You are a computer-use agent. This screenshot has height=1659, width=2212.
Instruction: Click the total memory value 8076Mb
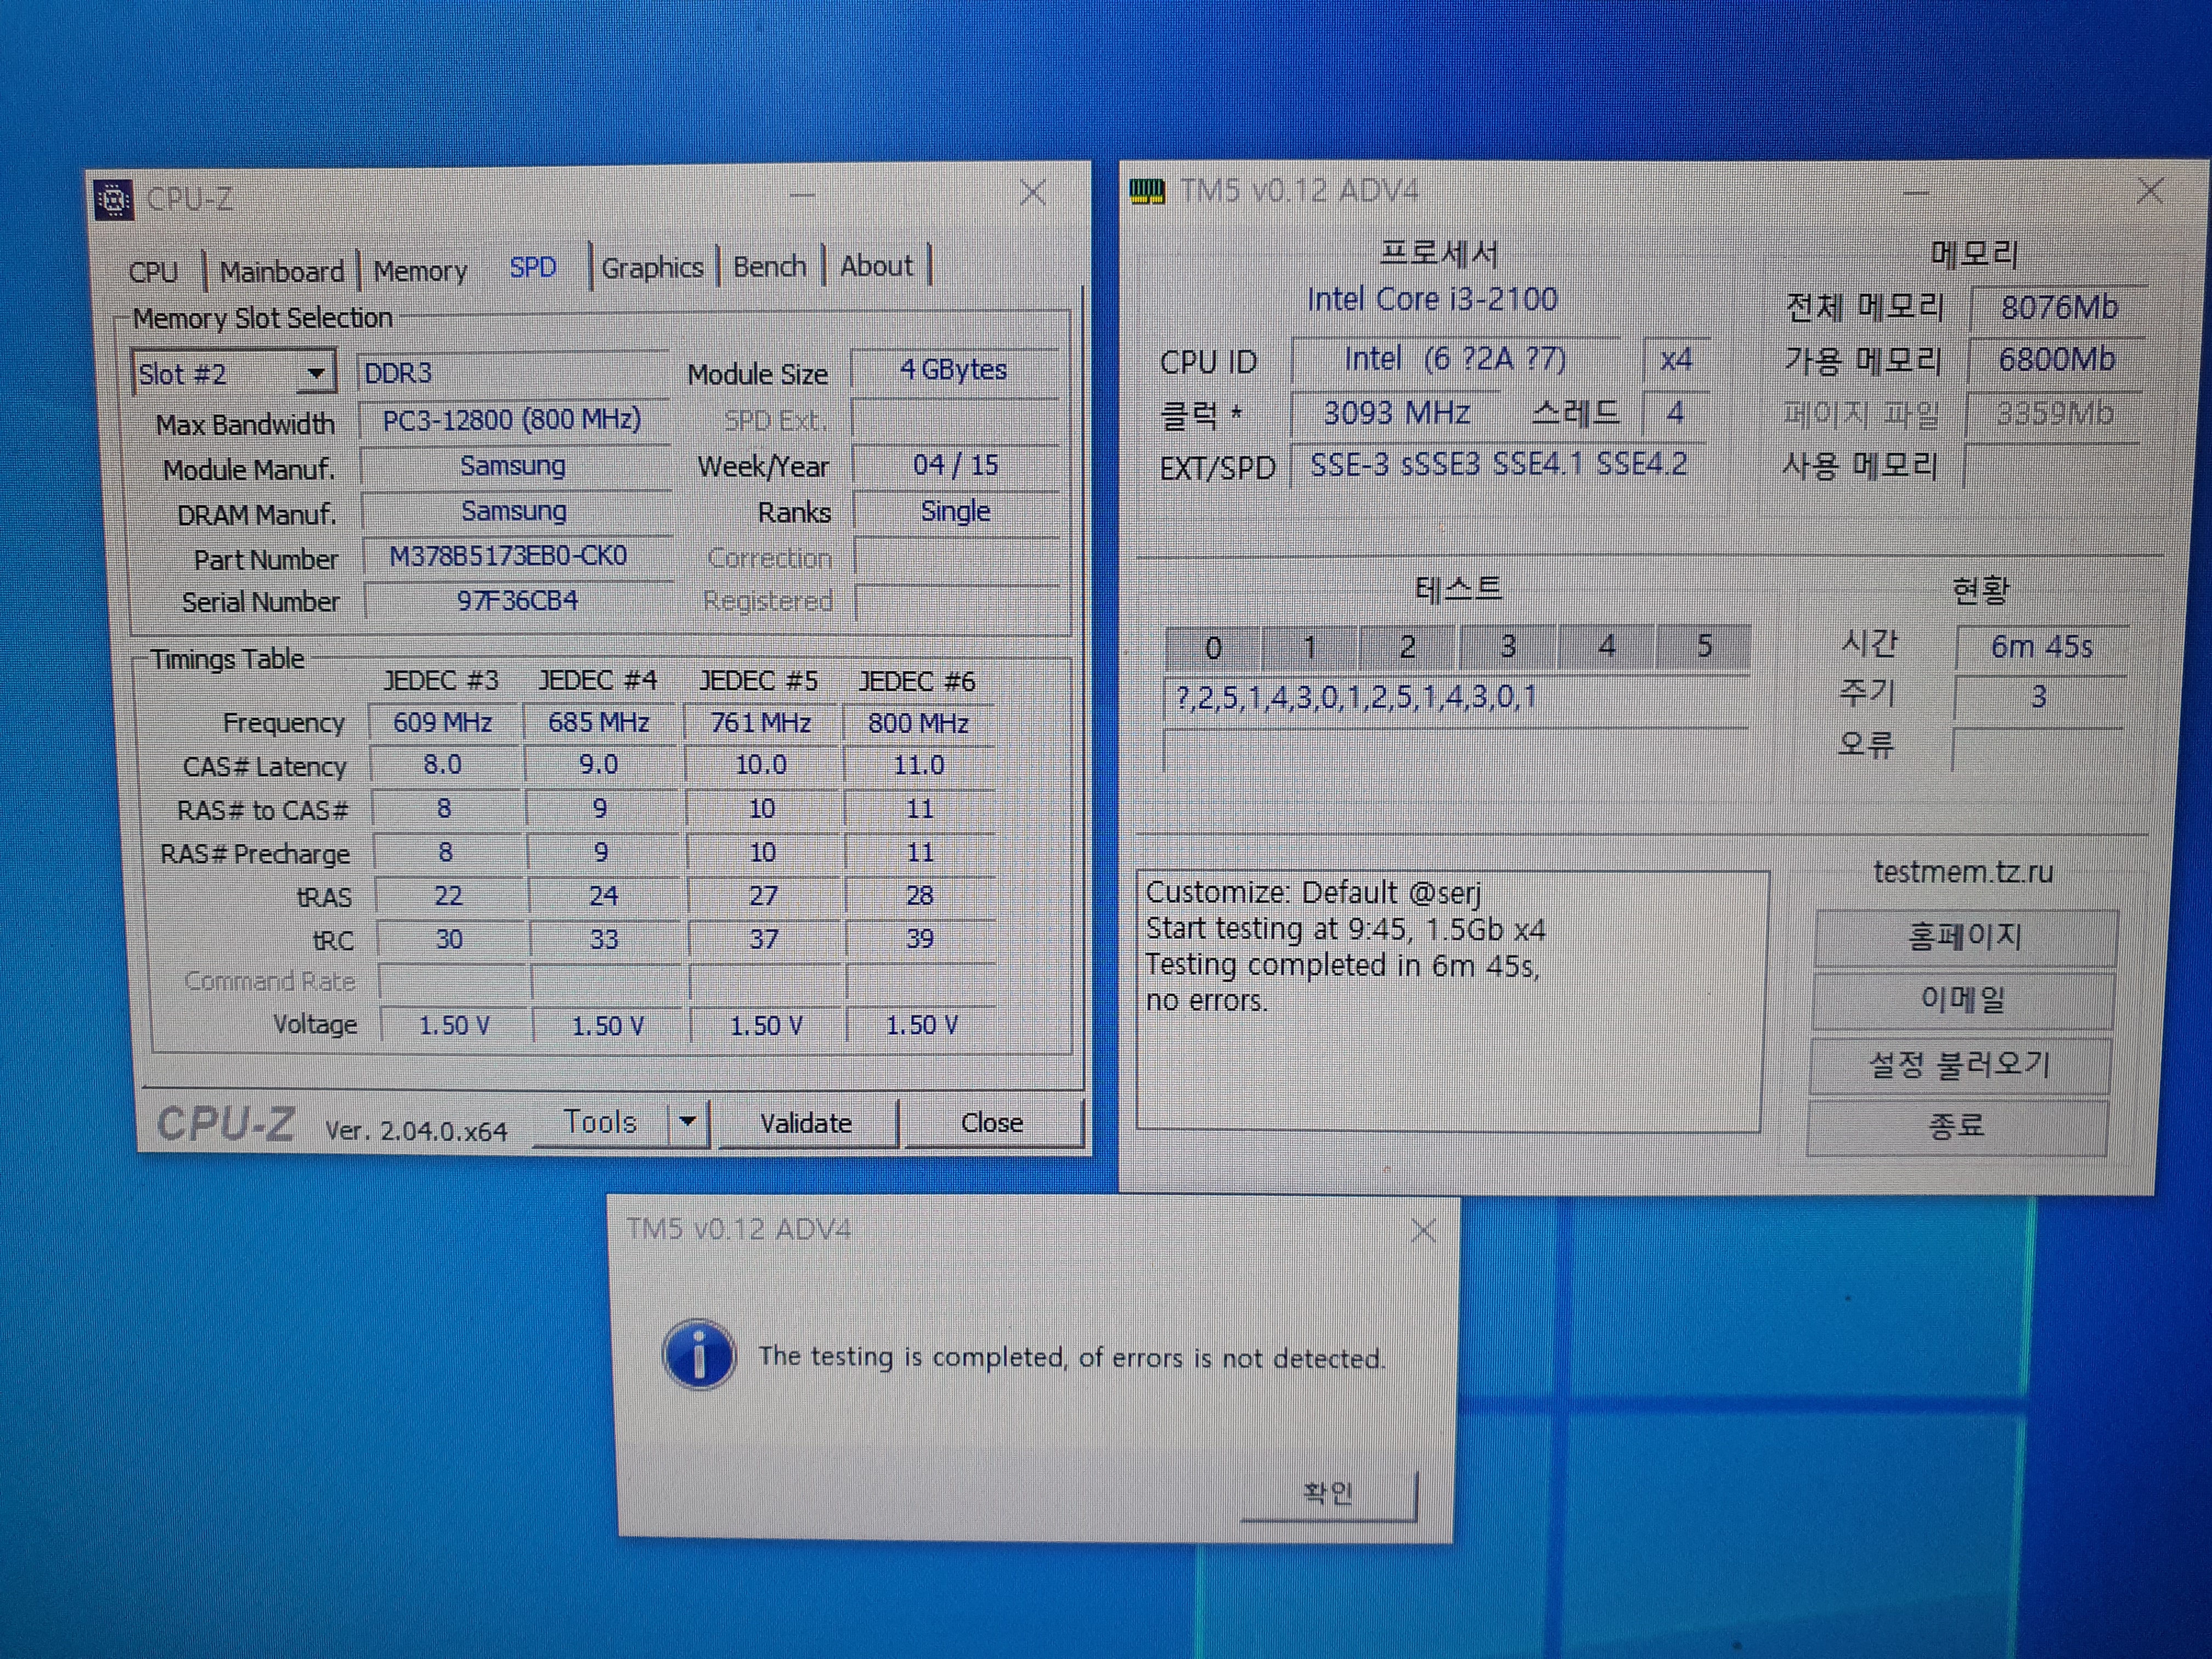2059,308
